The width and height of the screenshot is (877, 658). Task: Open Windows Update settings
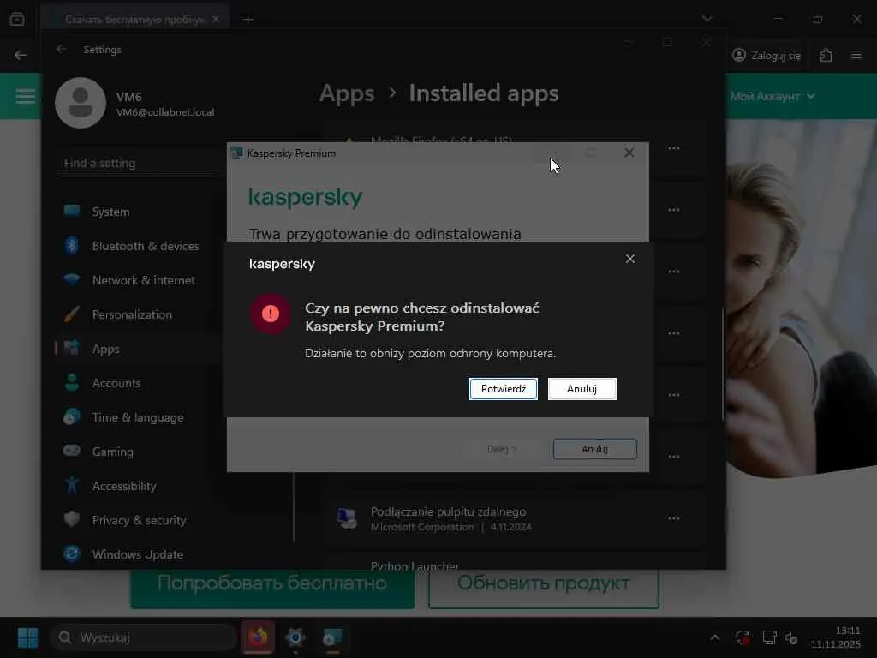click(140, 554)
